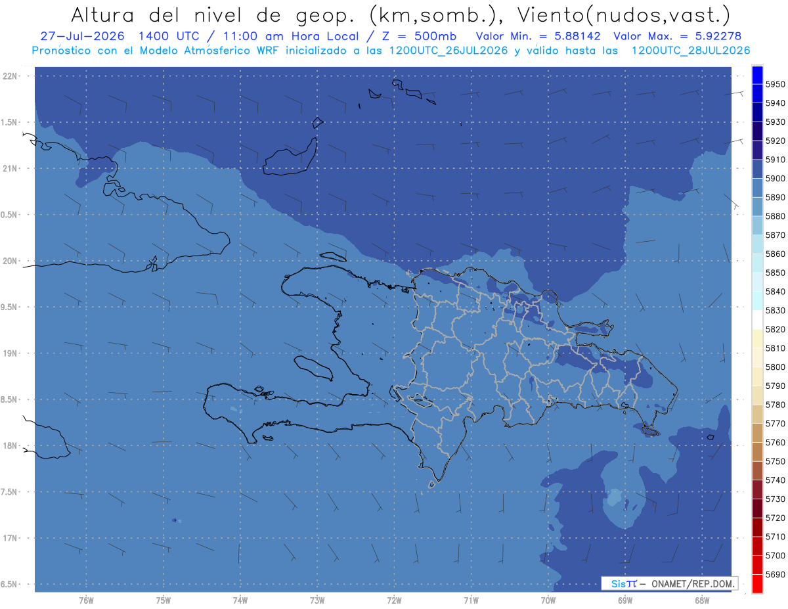
Task: Click the '8.5N' latitude tick label
Action: [x=9, y=399]
